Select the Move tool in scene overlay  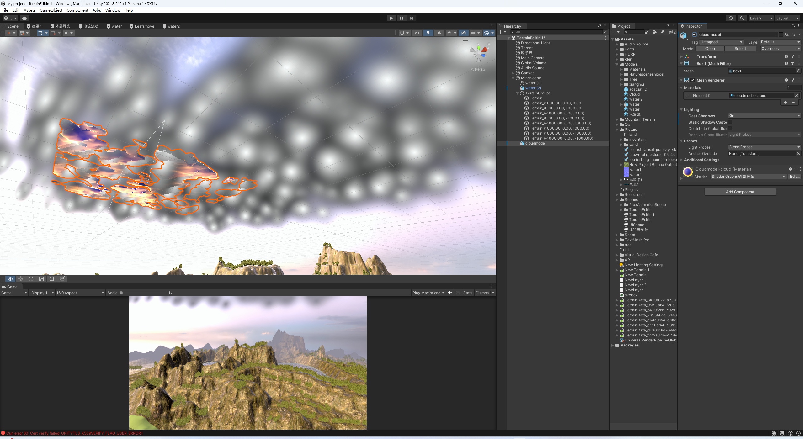click(21, 279)
